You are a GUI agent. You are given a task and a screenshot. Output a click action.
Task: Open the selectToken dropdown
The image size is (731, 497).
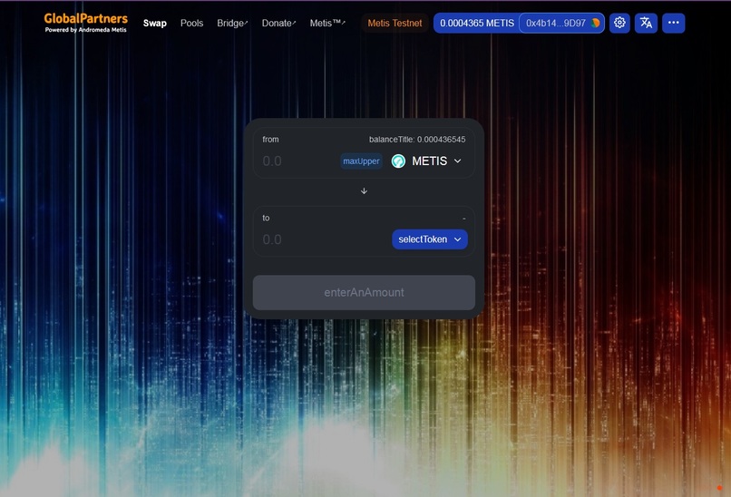coord(429,239)
